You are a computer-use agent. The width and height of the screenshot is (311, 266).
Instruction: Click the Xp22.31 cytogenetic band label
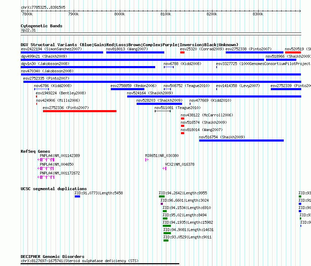[28, 30]
